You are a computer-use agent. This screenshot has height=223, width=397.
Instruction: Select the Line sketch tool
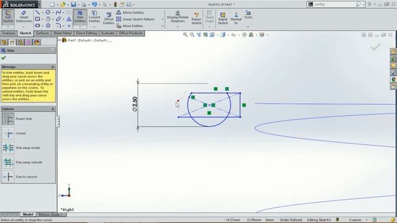pyautogui.click(x=37, y=12)
